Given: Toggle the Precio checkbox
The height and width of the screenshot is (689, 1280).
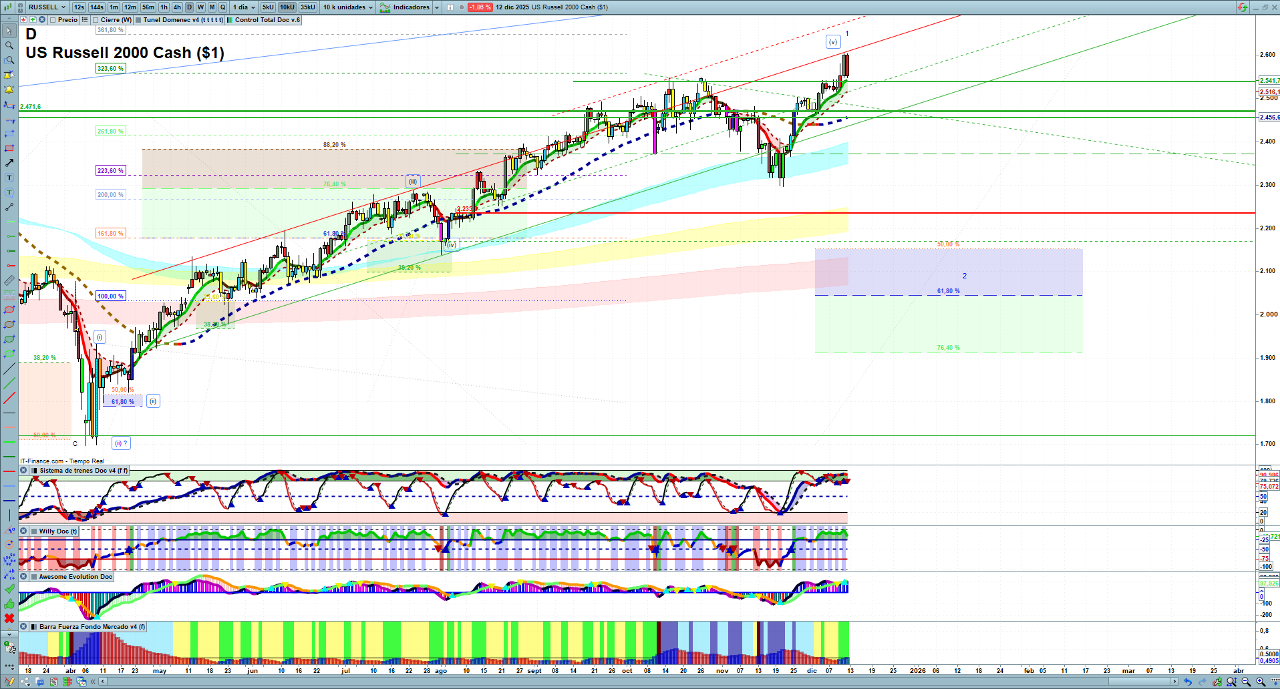Looking at the screenshot, I should 53,20.
